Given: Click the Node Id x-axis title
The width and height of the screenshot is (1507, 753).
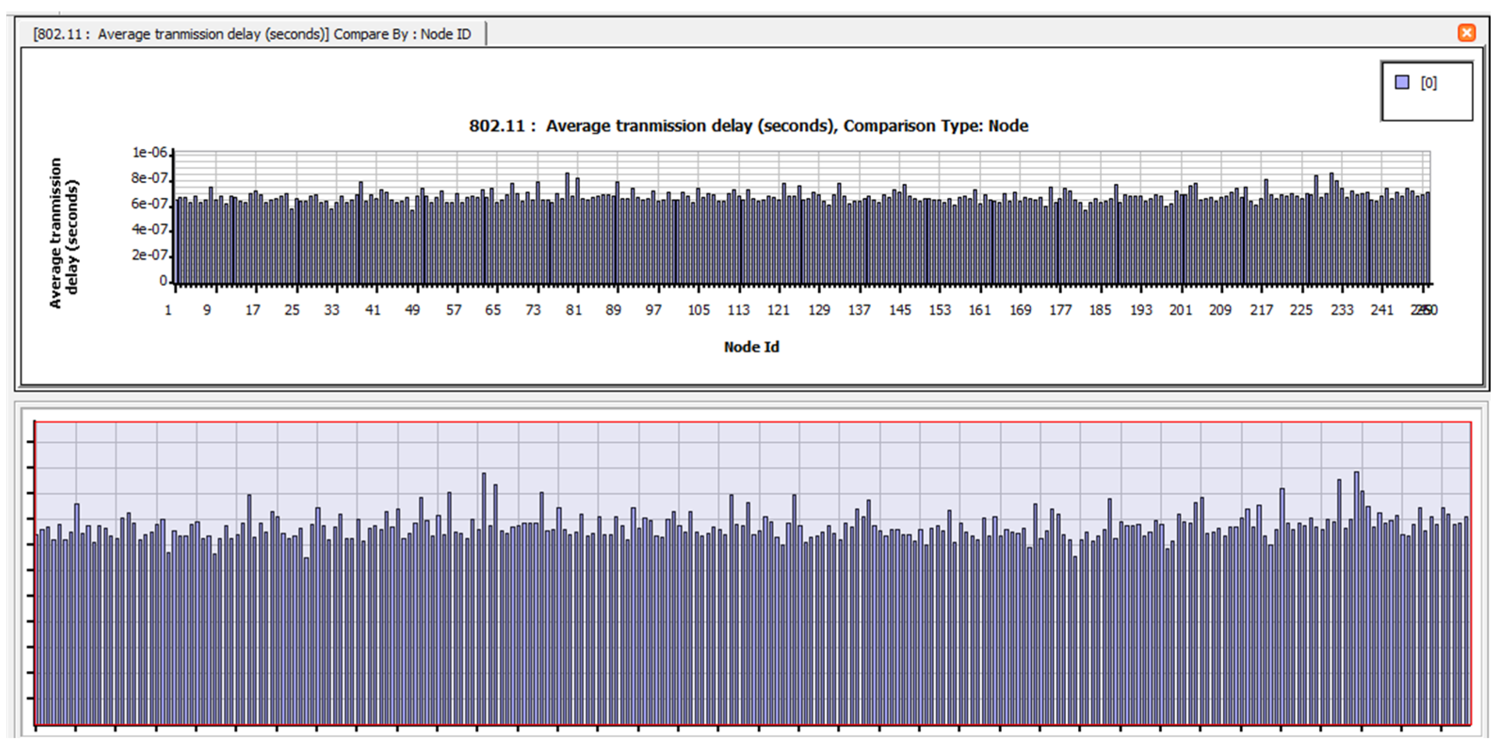Looking at the screenshot, I should coord(751,347).
